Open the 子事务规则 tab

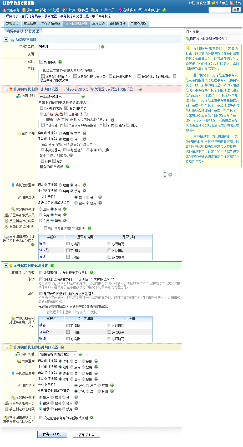click(x=139, y=24)
